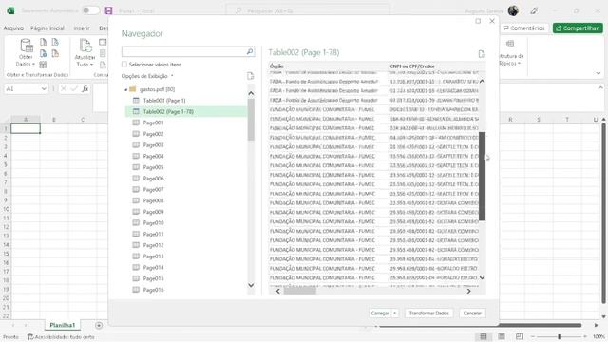Collapse the gastos.pdf folder node
Viewport: 608px width, 342px height.
[x=125, y=89]
